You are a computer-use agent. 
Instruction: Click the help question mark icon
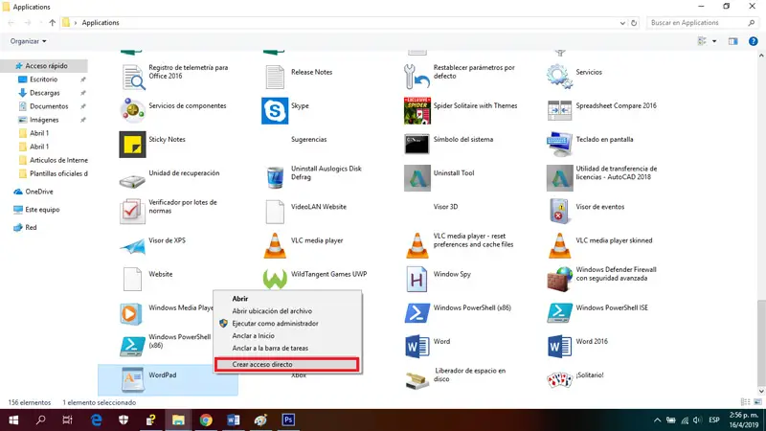(x=753, y=41)
